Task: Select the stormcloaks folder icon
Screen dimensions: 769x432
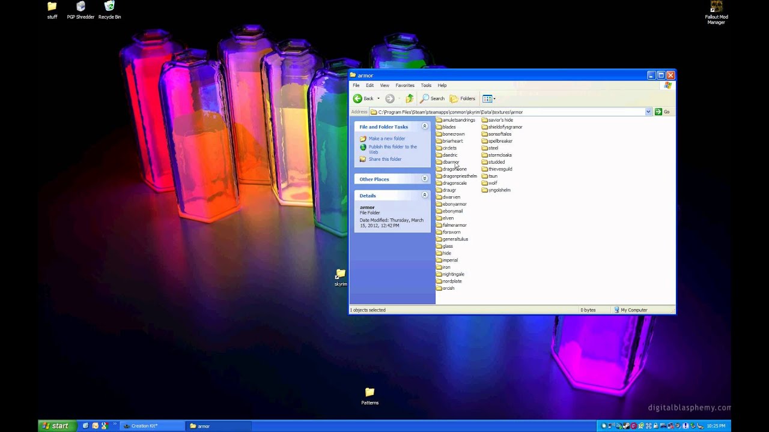Action: click(x=485, y=155)
